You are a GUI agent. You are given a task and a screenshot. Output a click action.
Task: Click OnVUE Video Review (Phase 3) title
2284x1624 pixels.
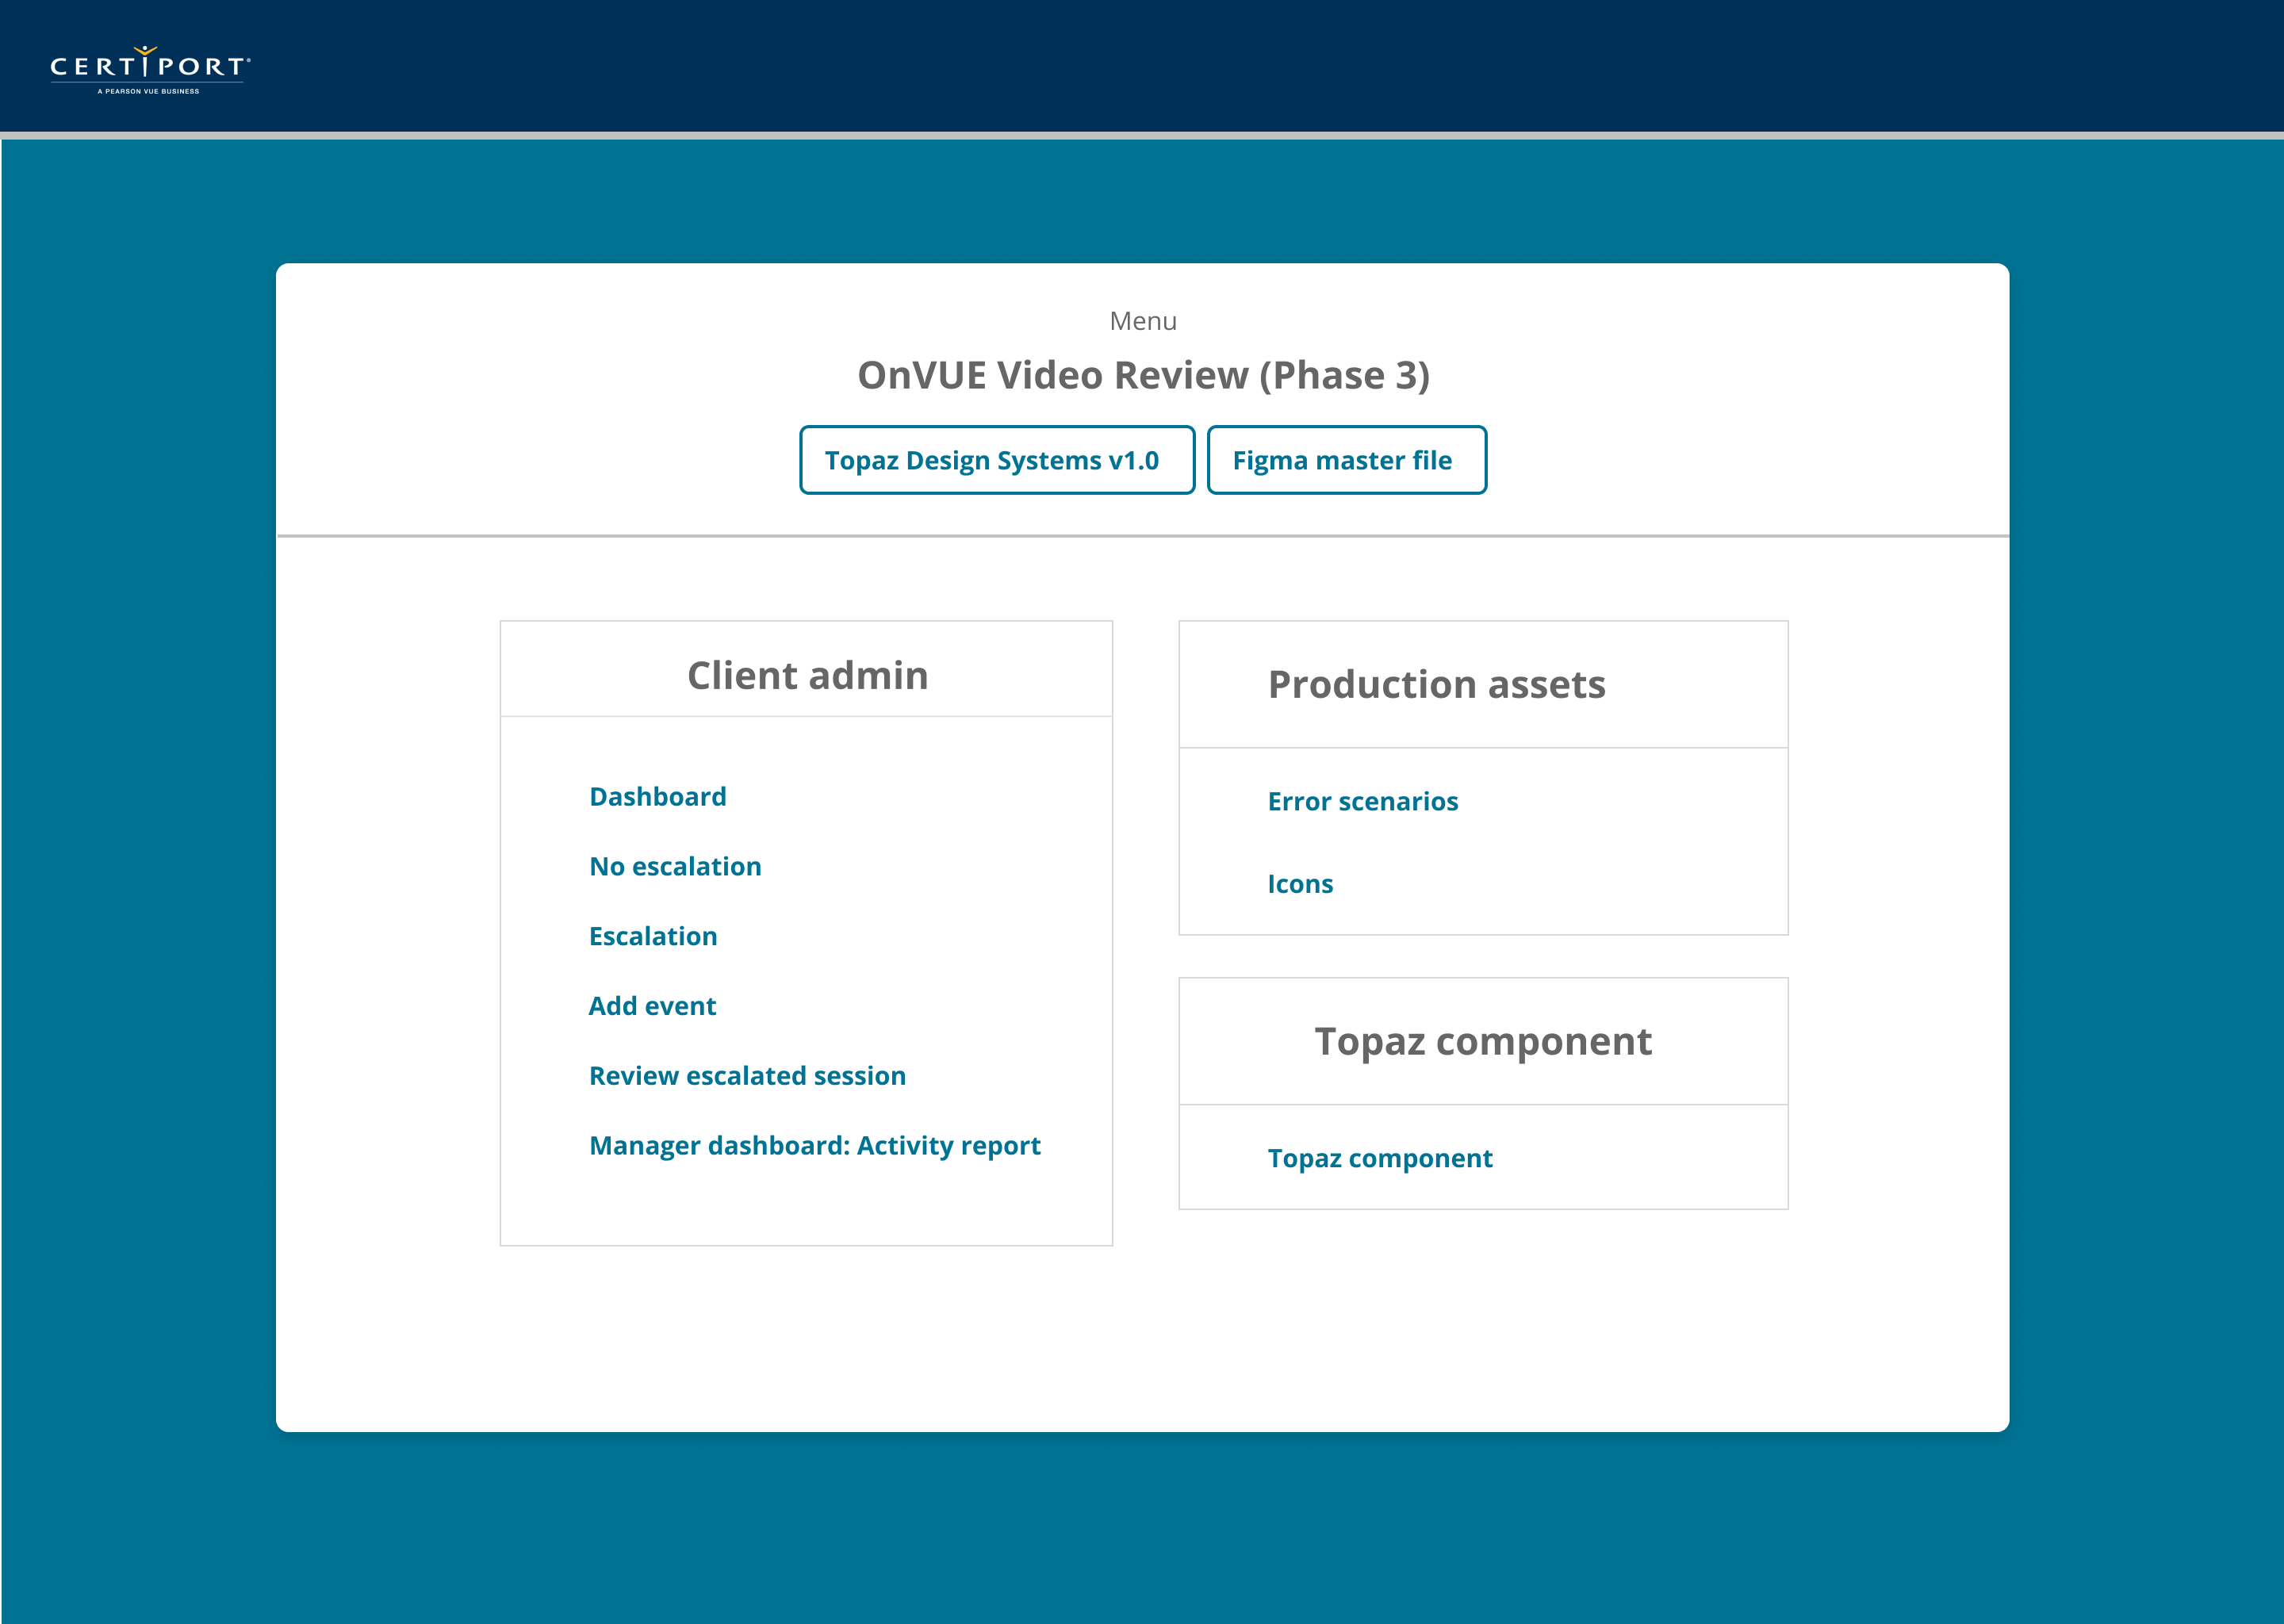coord(1143,375)
